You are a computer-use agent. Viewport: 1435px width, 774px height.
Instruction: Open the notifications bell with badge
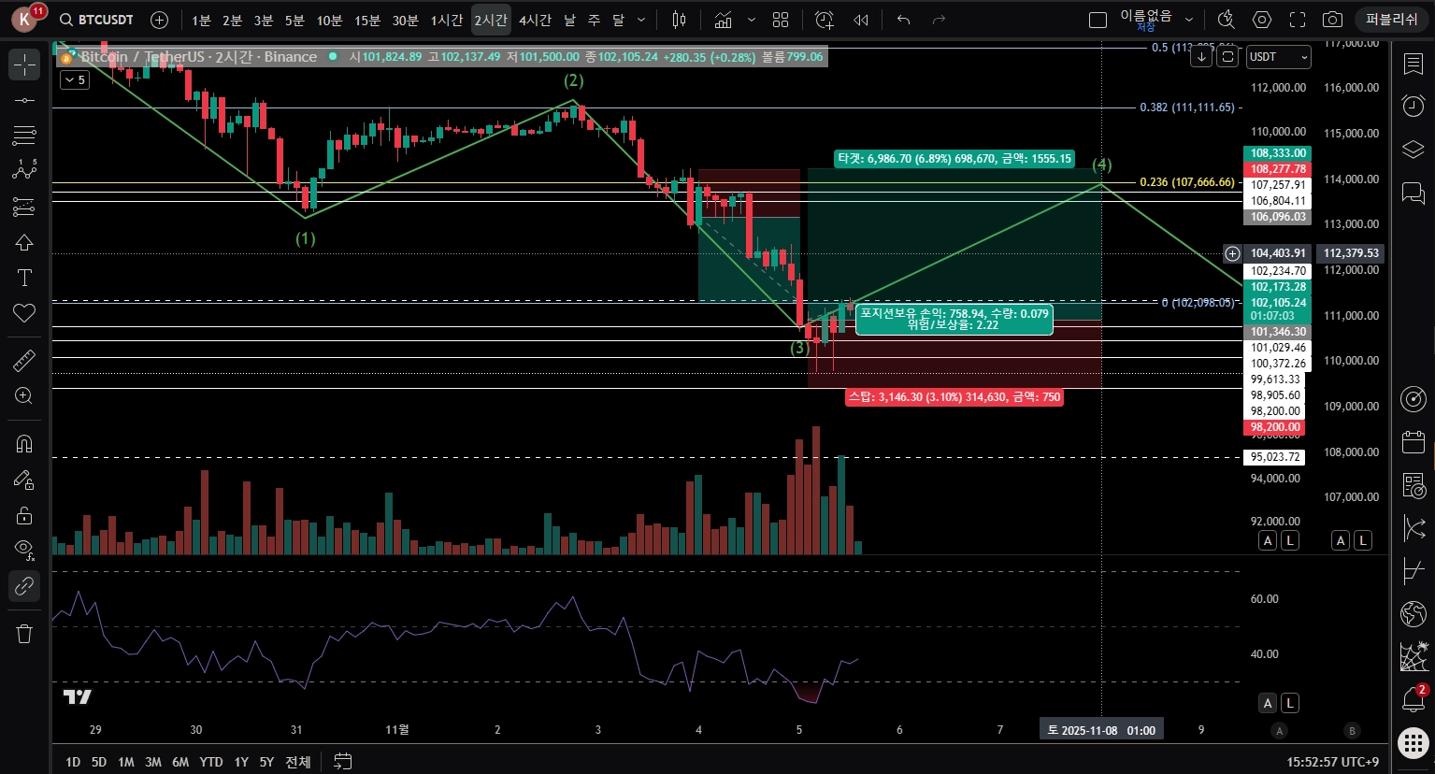click(x=1413, y=698)
